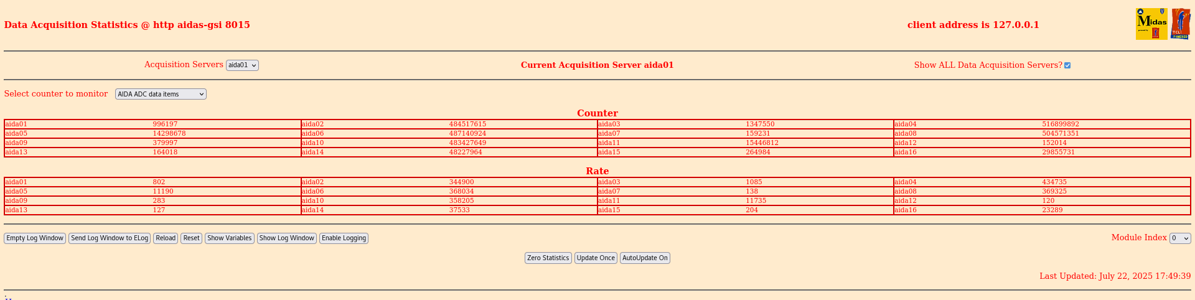Click Rate value 127 for aida13
The height and width of the screenshot is (300, 1195).
pyautogui.click(x=159, y=210)
